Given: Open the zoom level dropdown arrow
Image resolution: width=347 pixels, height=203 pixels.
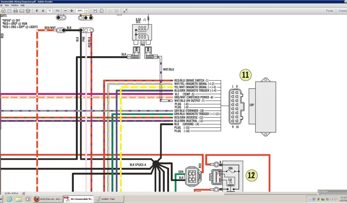Looking at the screenshot, I should tap(87, 11).
